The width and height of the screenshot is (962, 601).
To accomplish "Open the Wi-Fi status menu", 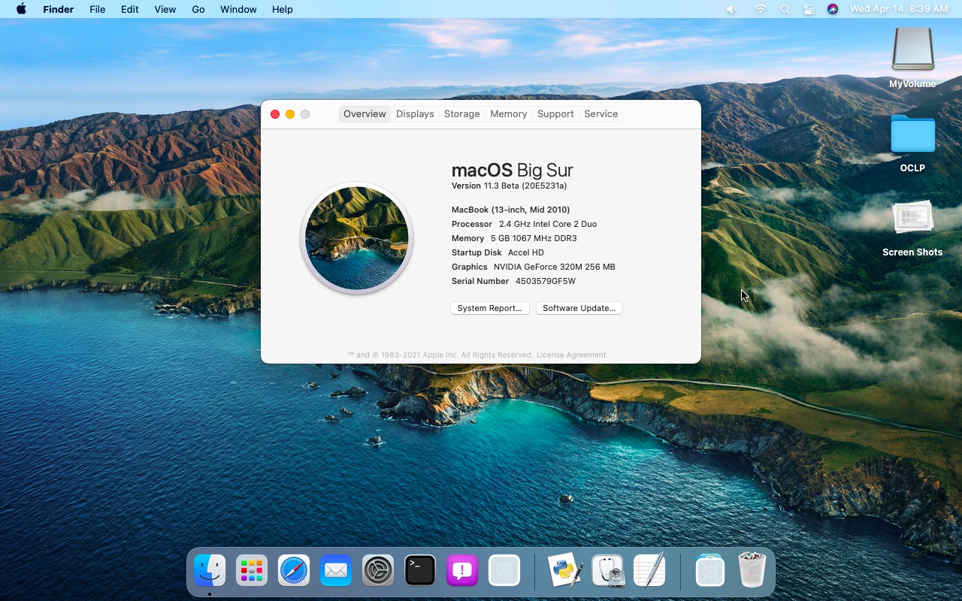I will (x=761, y=9).
